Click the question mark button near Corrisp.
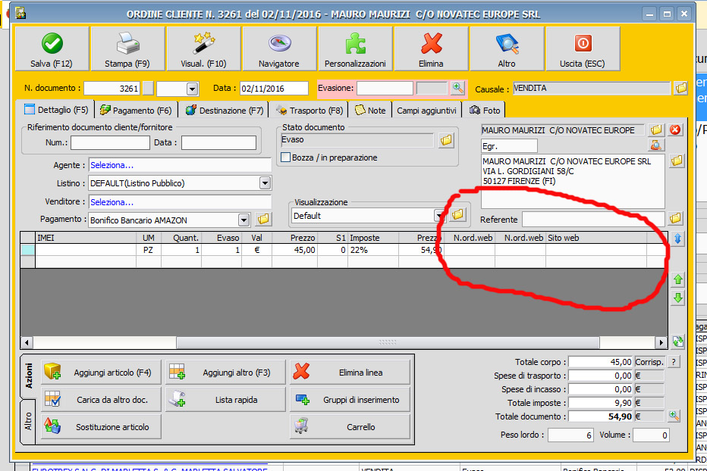707x471 pixels. tap(674, 362)
